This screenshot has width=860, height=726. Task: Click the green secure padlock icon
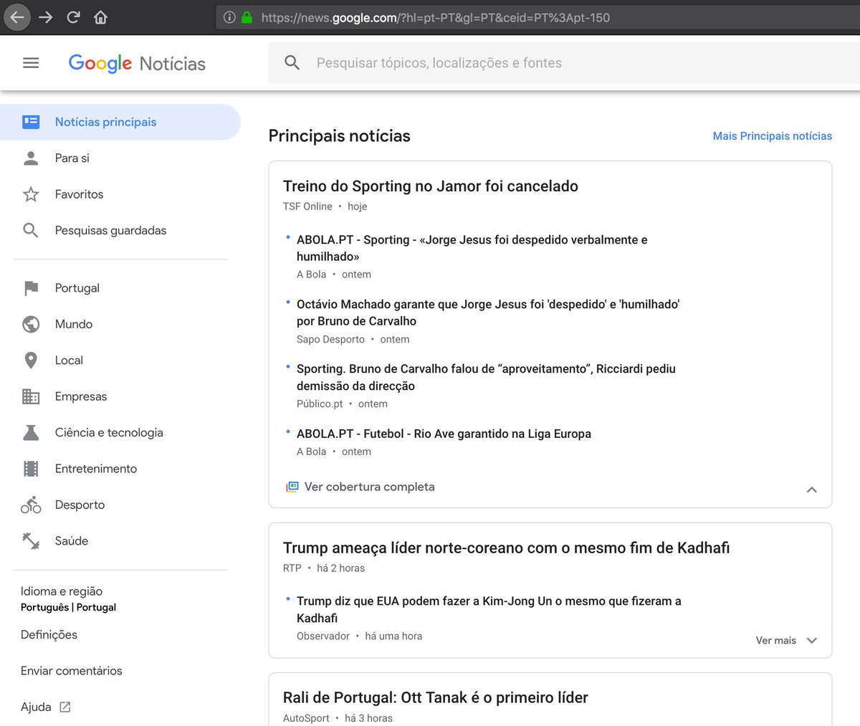pyautogui.click(x=247, y=17)
